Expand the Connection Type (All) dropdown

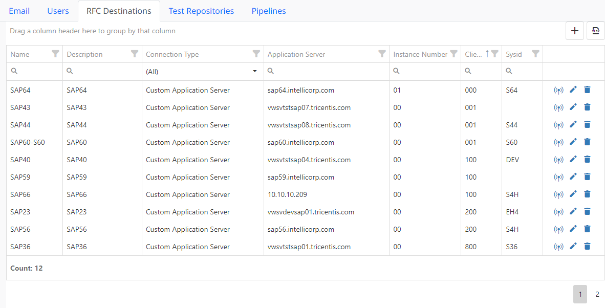click(254, 72)
